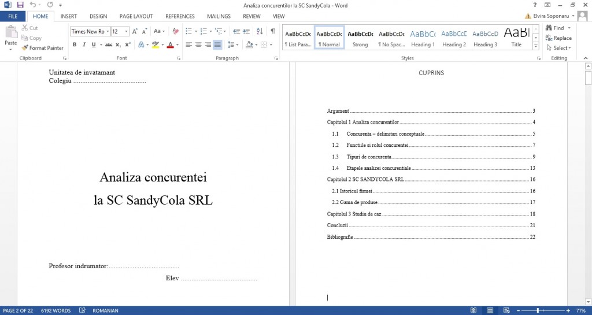Screen dimensions: 592x315
Task: Expand the Styles gallery more button
Action: coord(535,47)
